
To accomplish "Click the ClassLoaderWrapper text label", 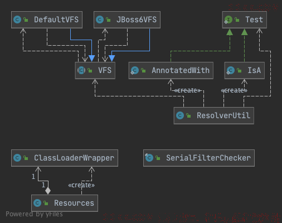I will click(x=74, y=158).
